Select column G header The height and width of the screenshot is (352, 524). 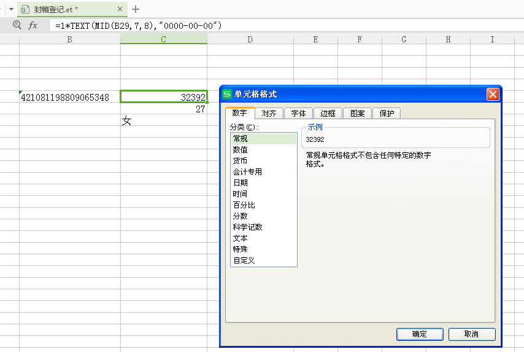point(404,39)
